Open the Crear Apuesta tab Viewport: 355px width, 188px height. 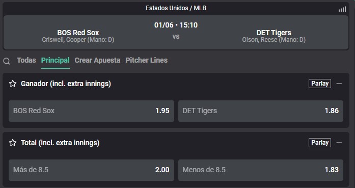click(97, 60)
